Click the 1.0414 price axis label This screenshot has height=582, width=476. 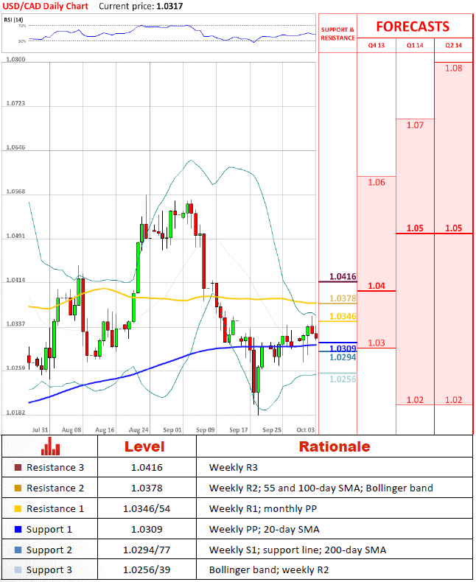pyautogui.click(x=15, y=280)
